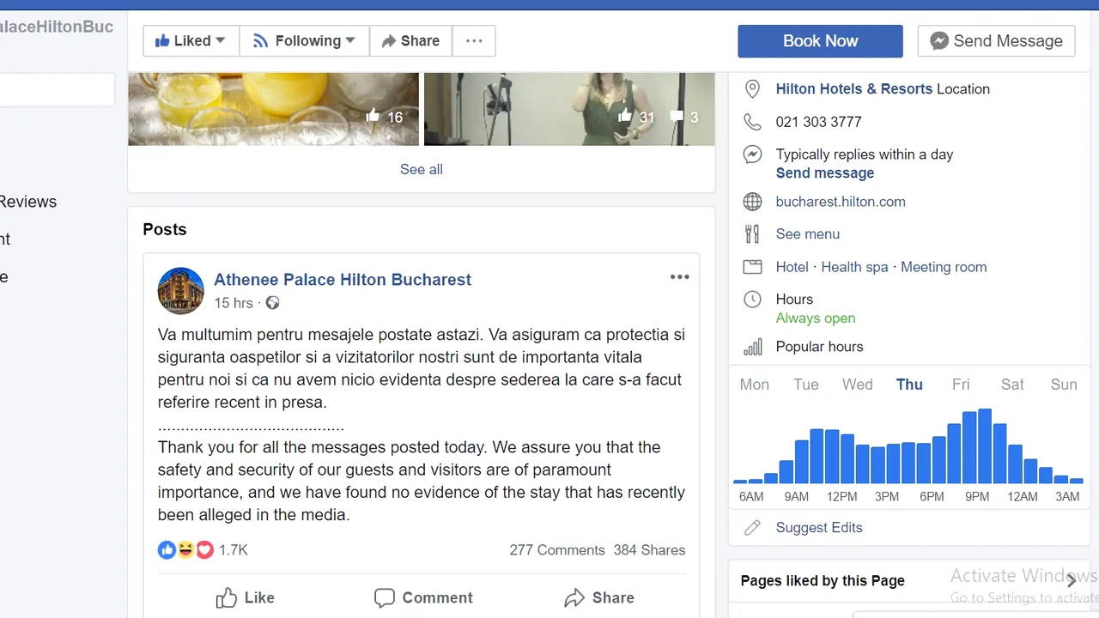1099x618 pixels.
Task: Open the 277 Comments link
Action: coord(557,550)
